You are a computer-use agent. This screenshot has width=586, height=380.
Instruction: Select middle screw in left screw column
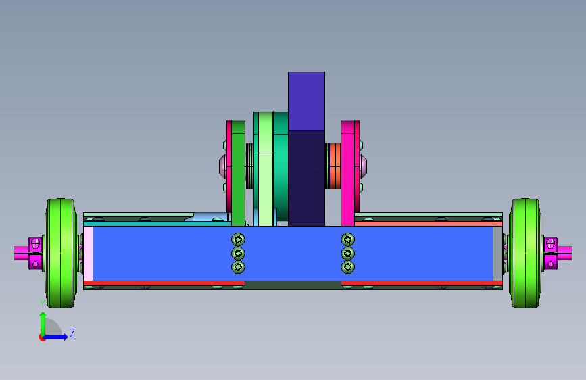(x=238, y=253)
